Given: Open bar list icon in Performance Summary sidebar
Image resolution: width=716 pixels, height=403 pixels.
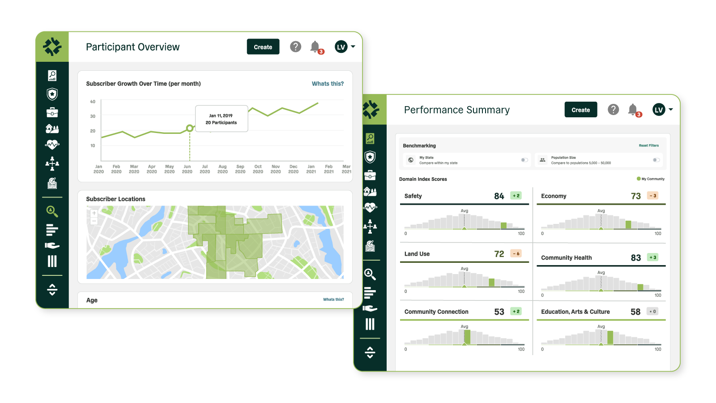Looking at the screenshot, I should pyautogui.click(x=370, y=293).
